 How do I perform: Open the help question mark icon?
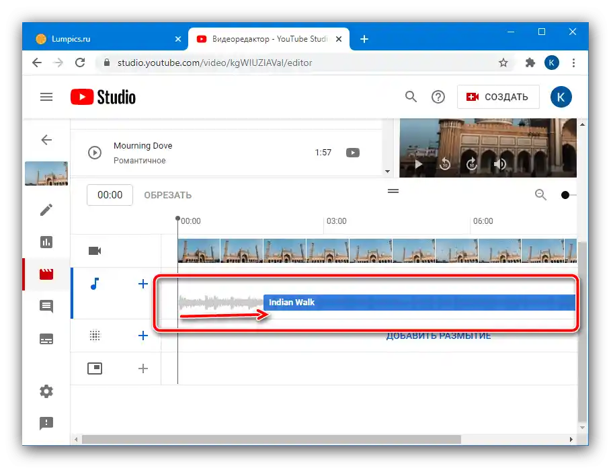point(438,97)
